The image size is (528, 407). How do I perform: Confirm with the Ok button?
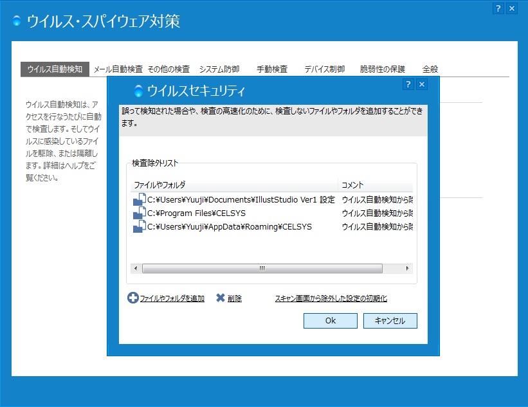[331, 320]
